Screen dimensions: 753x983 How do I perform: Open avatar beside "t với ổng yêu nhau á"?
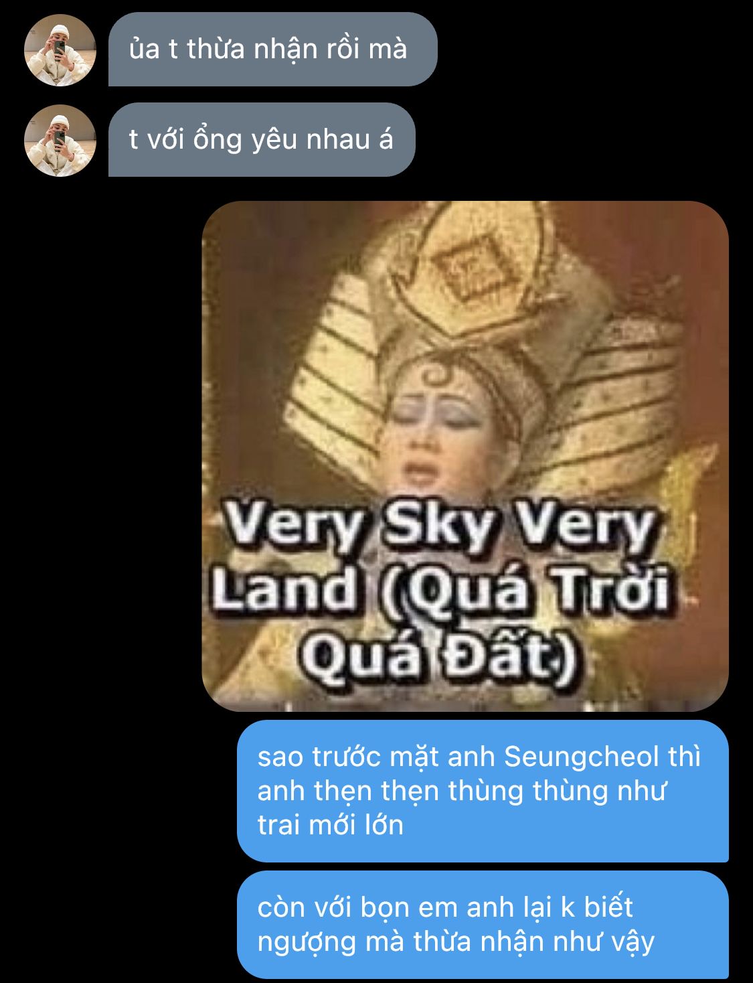60,141
